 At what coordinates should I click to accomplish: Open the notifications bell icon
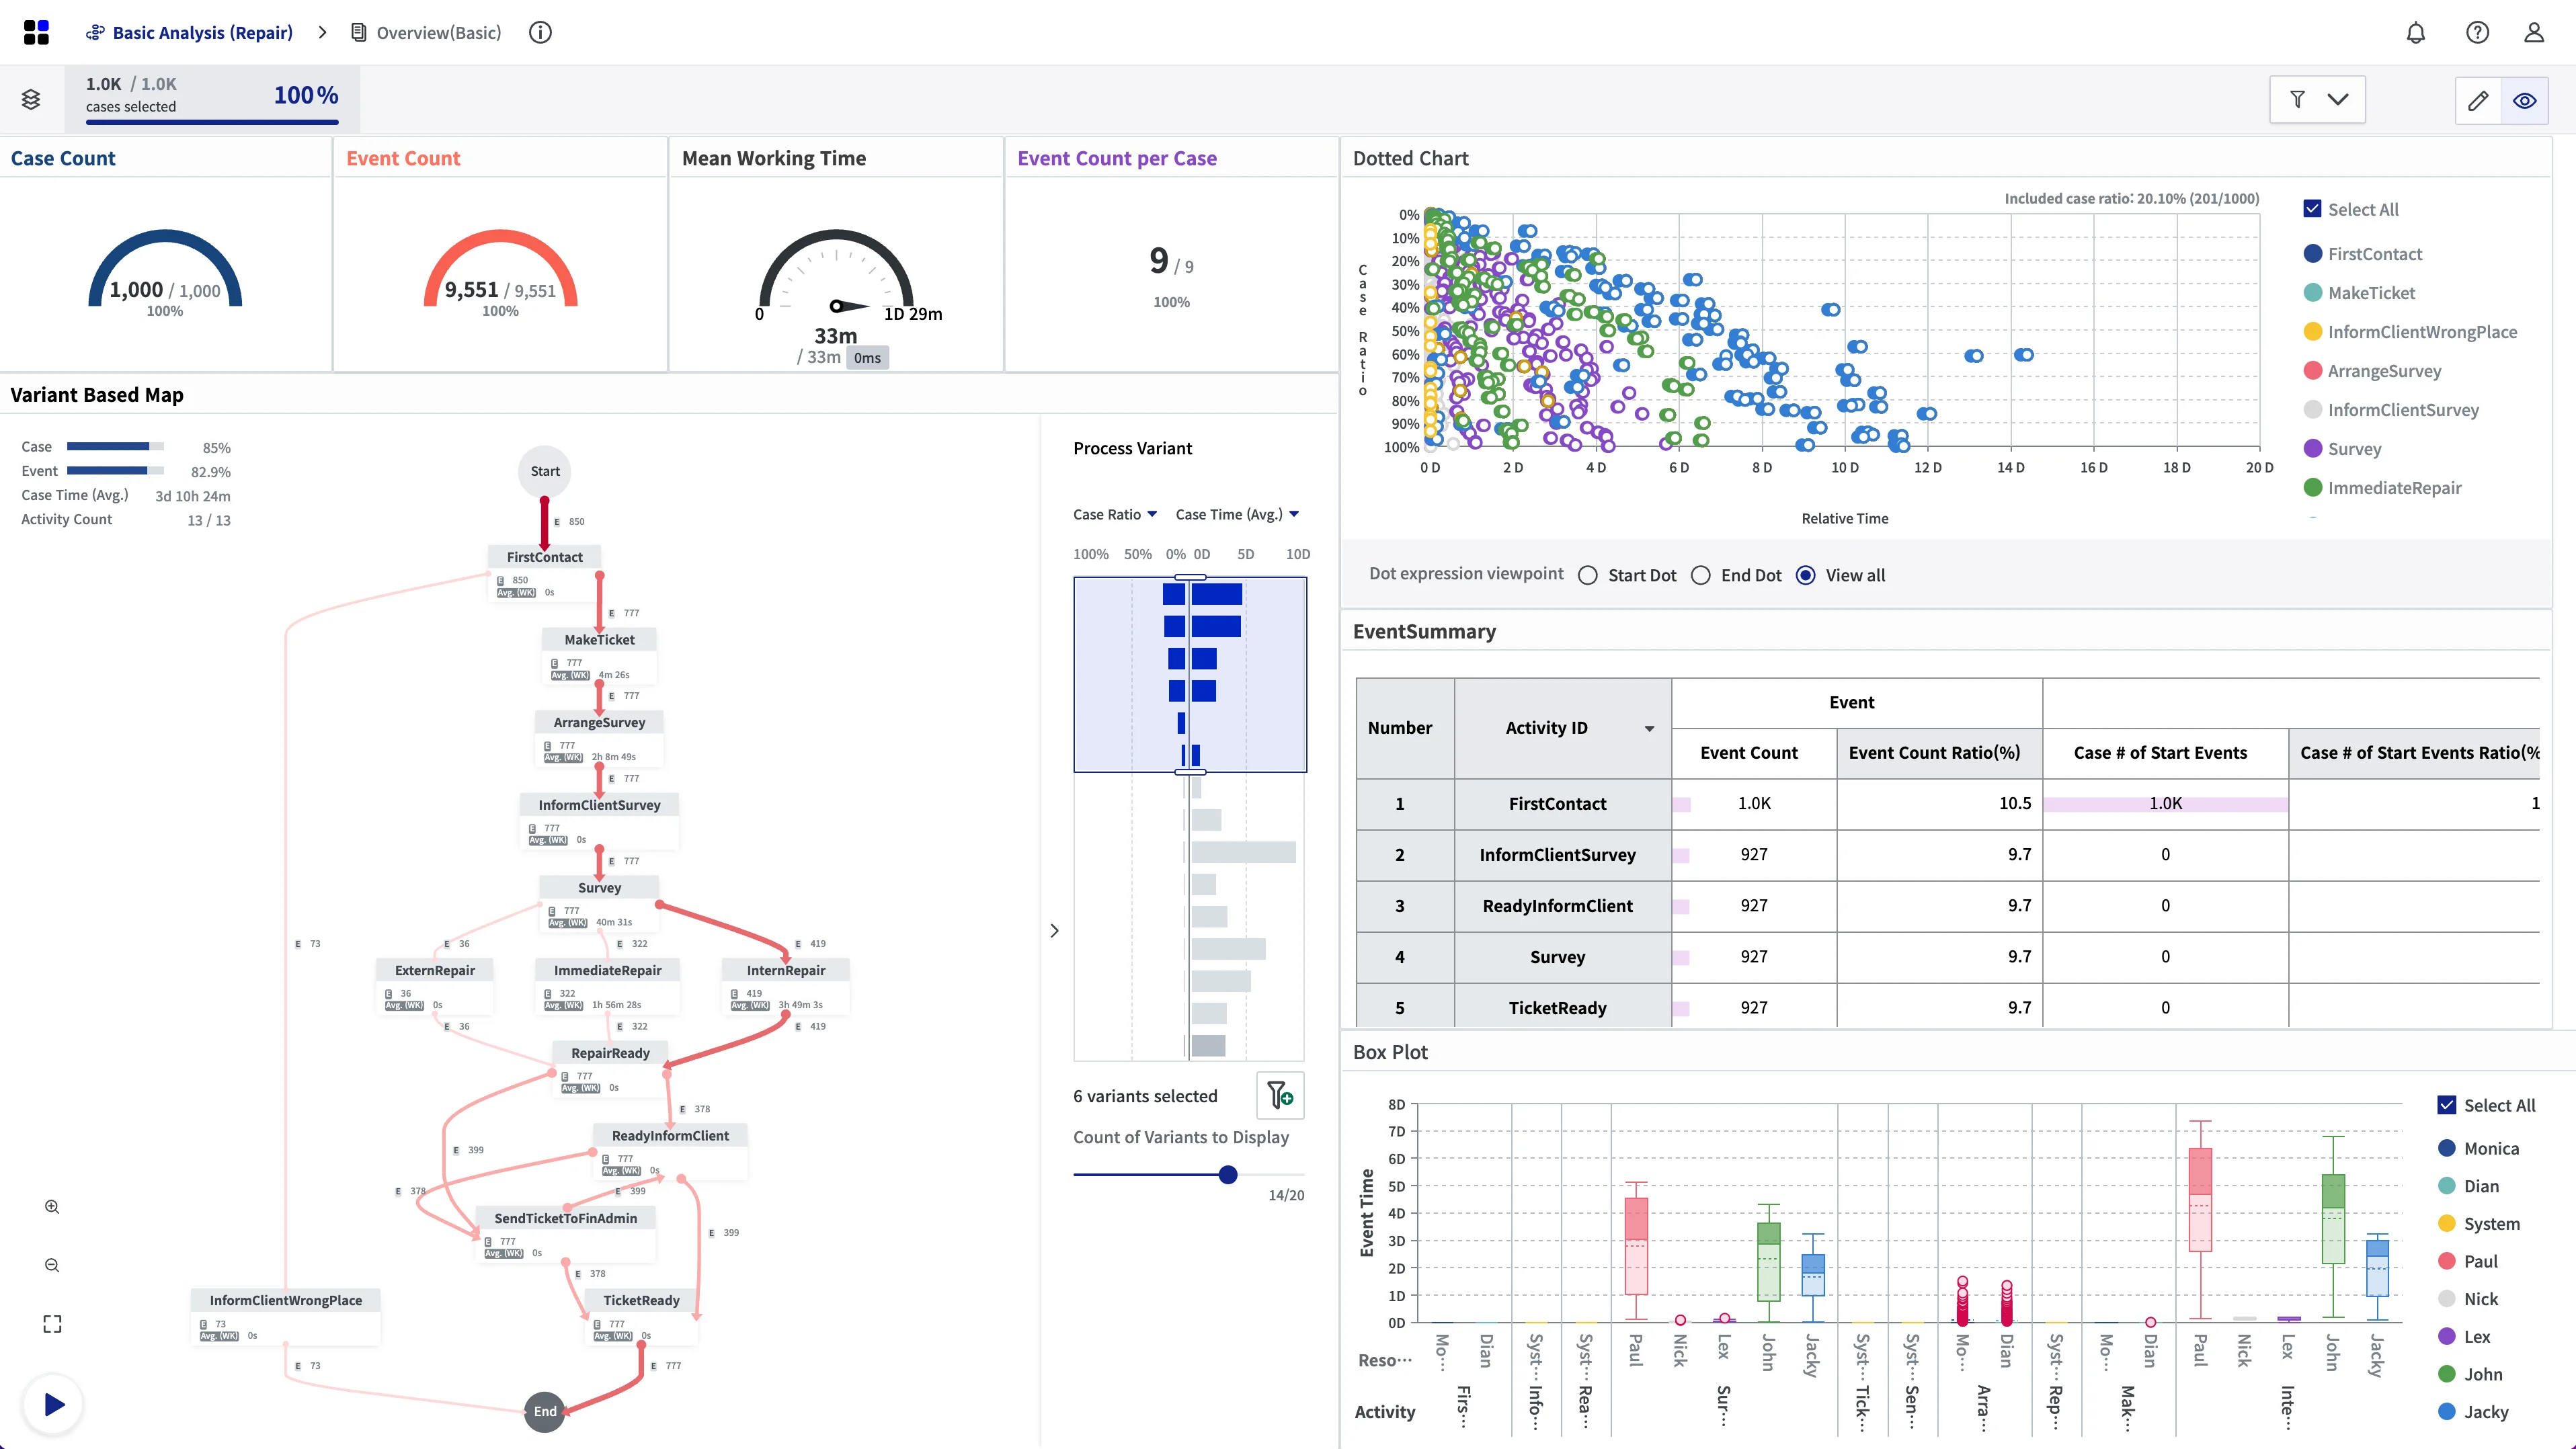click(2416, 32)
